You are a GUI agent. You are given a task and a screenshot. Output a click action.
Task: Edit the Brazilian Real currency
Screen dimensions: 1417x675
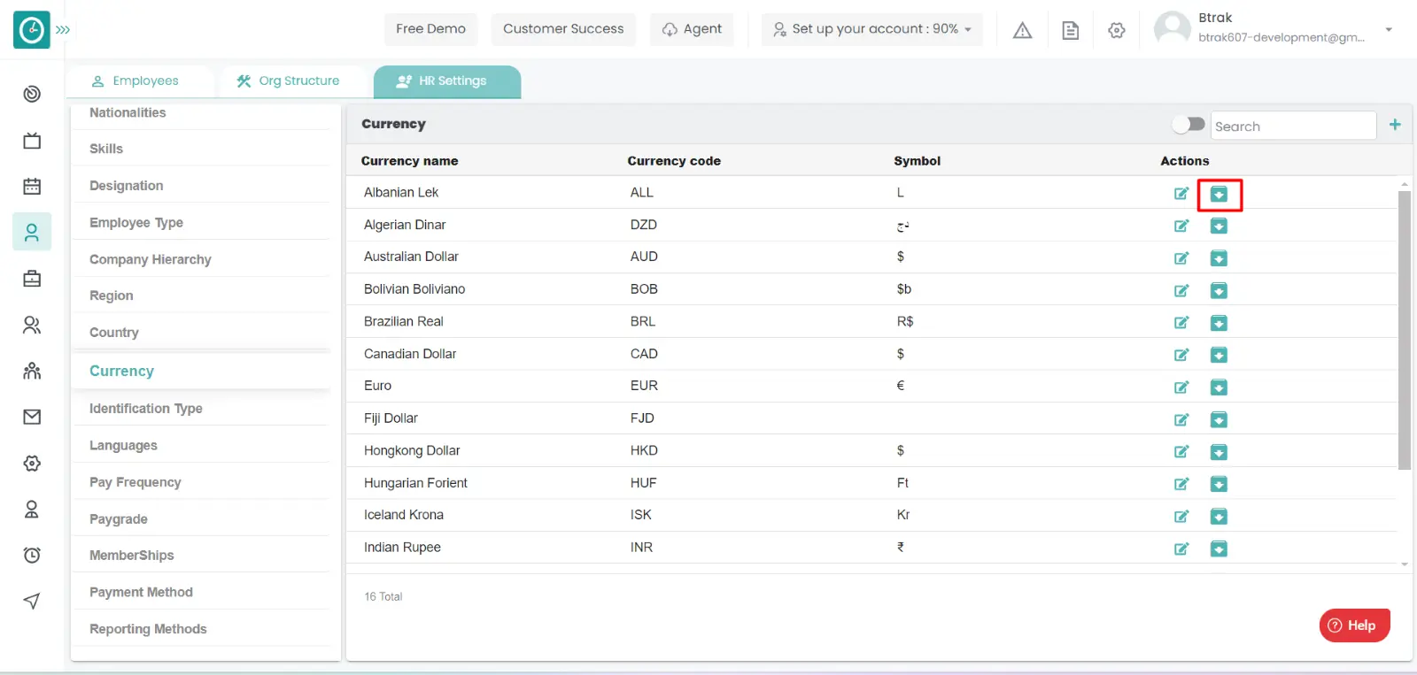[x=1181, y=323]
